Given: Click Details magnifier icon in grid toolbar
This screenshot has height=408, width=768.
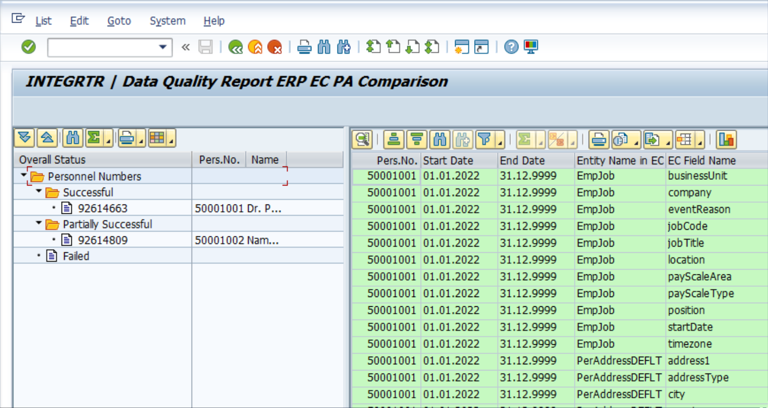Looking at the screenshot, I should pos(362,139).
